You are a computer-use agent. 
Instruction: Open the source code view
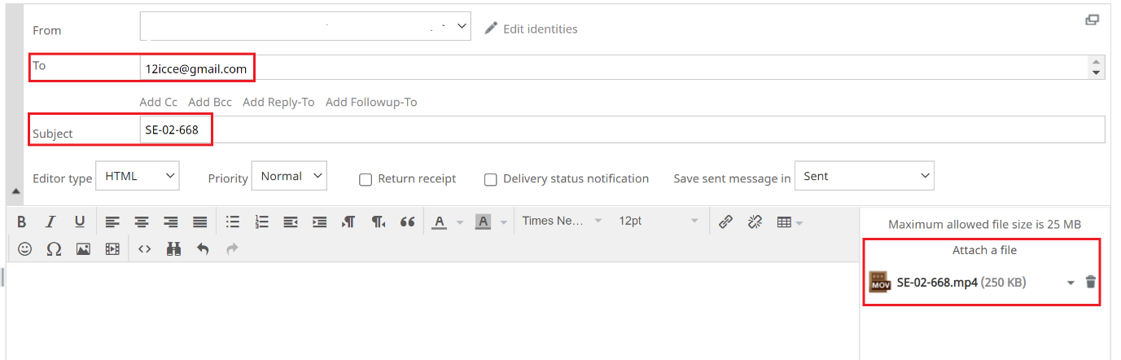(144, 249)
